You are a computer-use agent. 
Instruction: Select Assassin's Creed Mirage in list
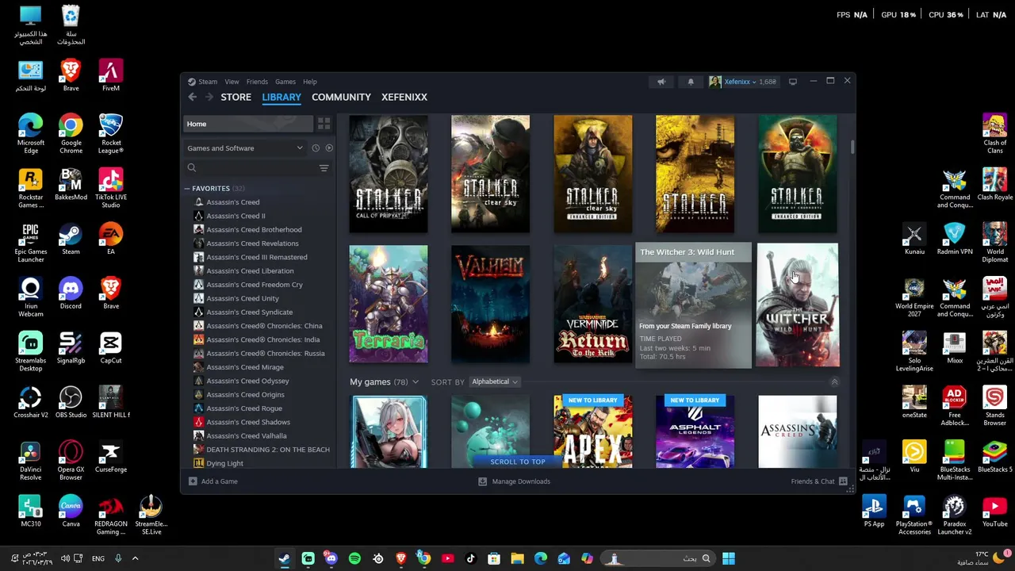click(245, 367)
